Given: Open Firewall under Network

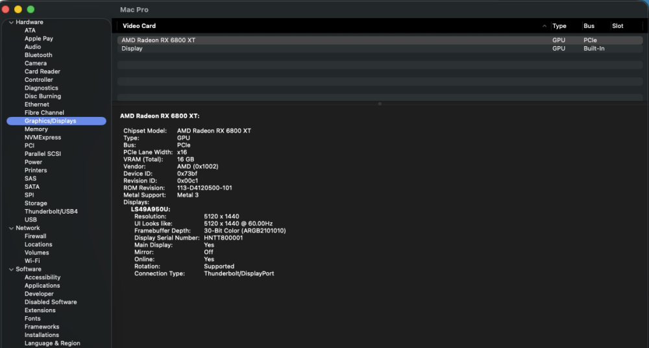Looking at the screenshot, I should [35, 236].
